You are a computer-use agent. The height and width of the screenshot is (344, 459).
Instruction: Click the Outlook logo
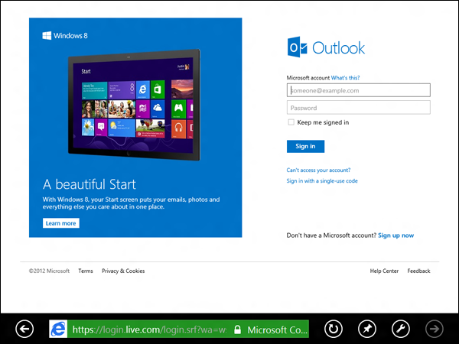pos(326,47)
